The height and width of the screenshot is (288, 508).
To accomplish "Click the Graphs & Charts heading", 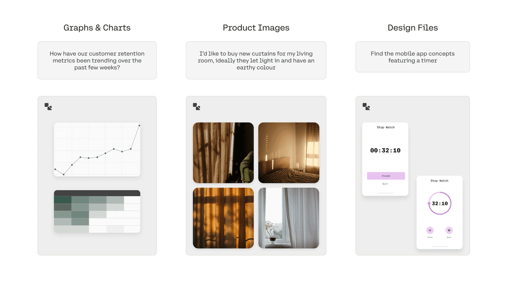I will tap(97, 28).
